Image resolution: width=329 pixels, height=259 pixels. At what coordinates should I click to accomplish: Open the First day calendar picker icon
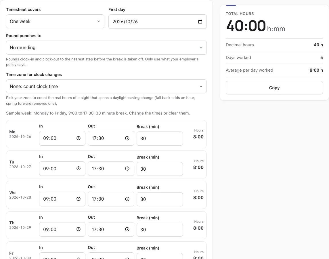point(200,22)
